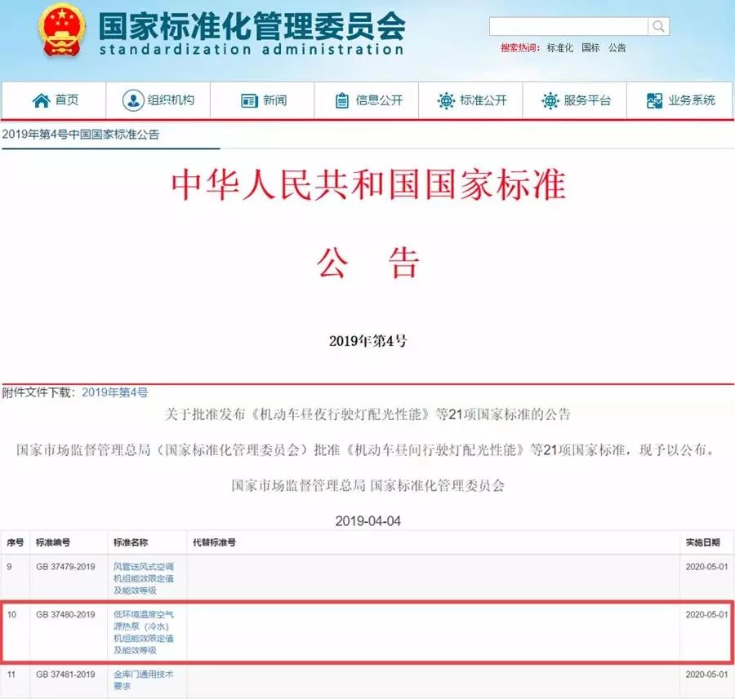Select hot search keyword 国标

[x=590, y=48]
